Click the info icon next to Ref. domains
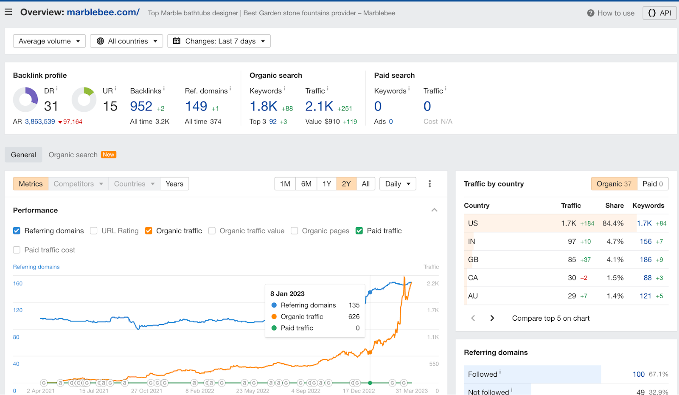This screenshot has width=679, height=395. pyautogui.click(x=230, y=89)
